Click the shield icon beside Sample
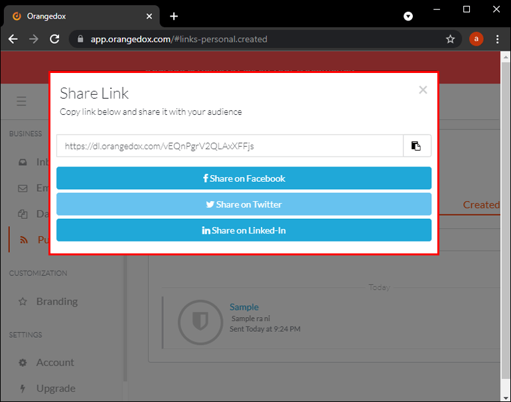Image resolution: width=511 pixels, height=402 pixels. [200, 322]
